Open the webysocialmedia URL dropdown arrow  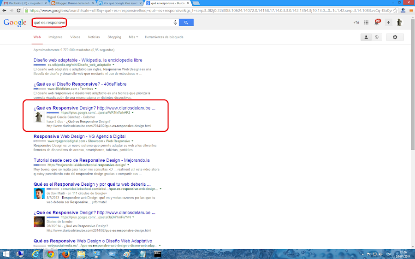point(160,246)
